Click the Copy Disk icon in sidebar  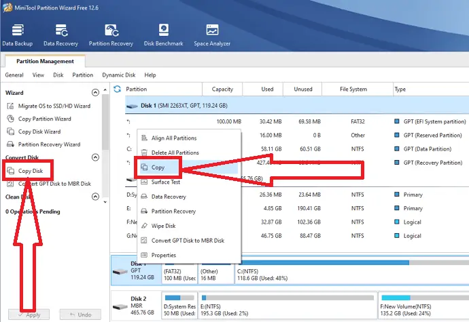10,171
